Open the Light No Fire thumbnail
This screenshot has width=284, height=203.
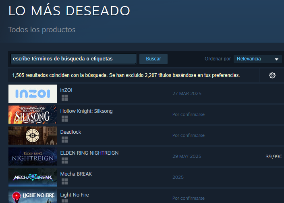coord(33,196)
